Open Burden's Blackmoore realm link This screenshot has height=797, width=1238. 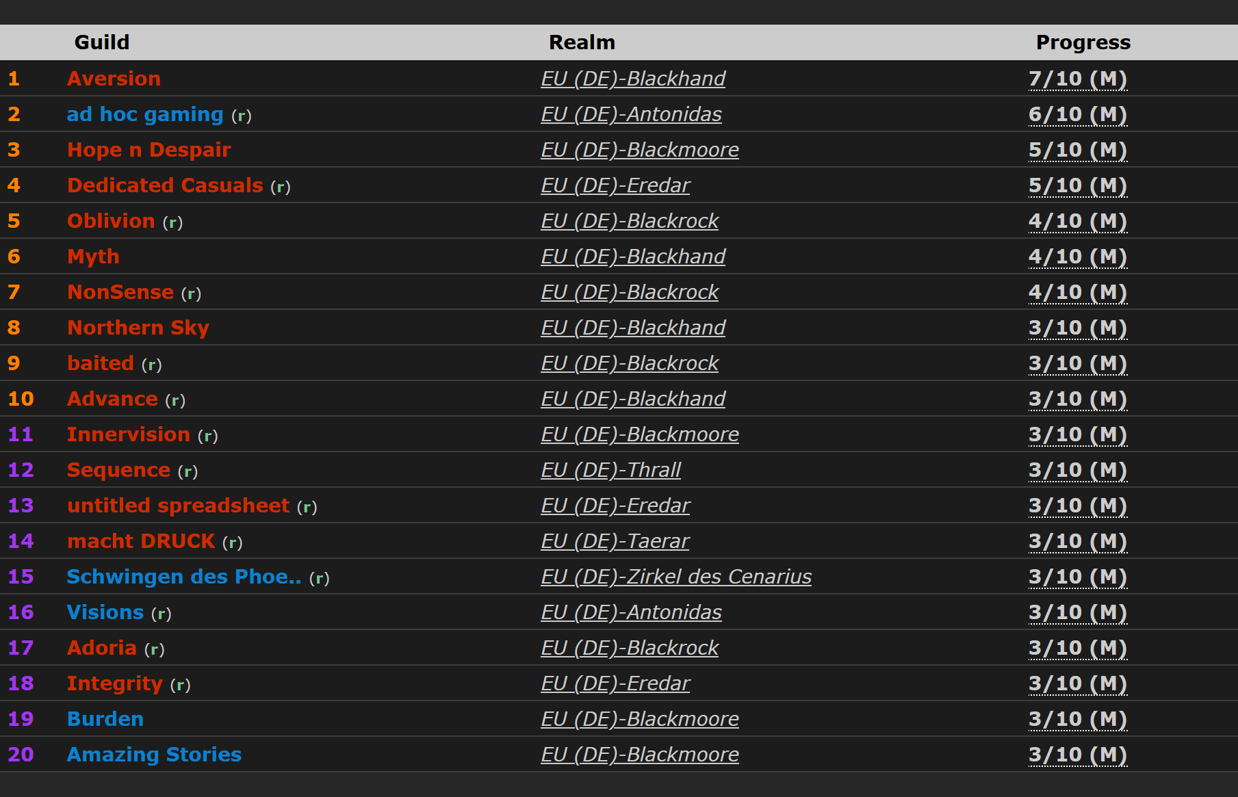click(x=640, y=719)
